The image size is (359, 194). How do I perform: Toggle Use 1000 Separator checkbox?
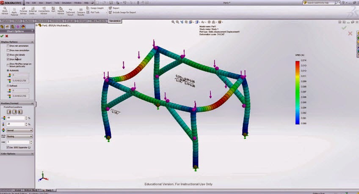[8, 148]
